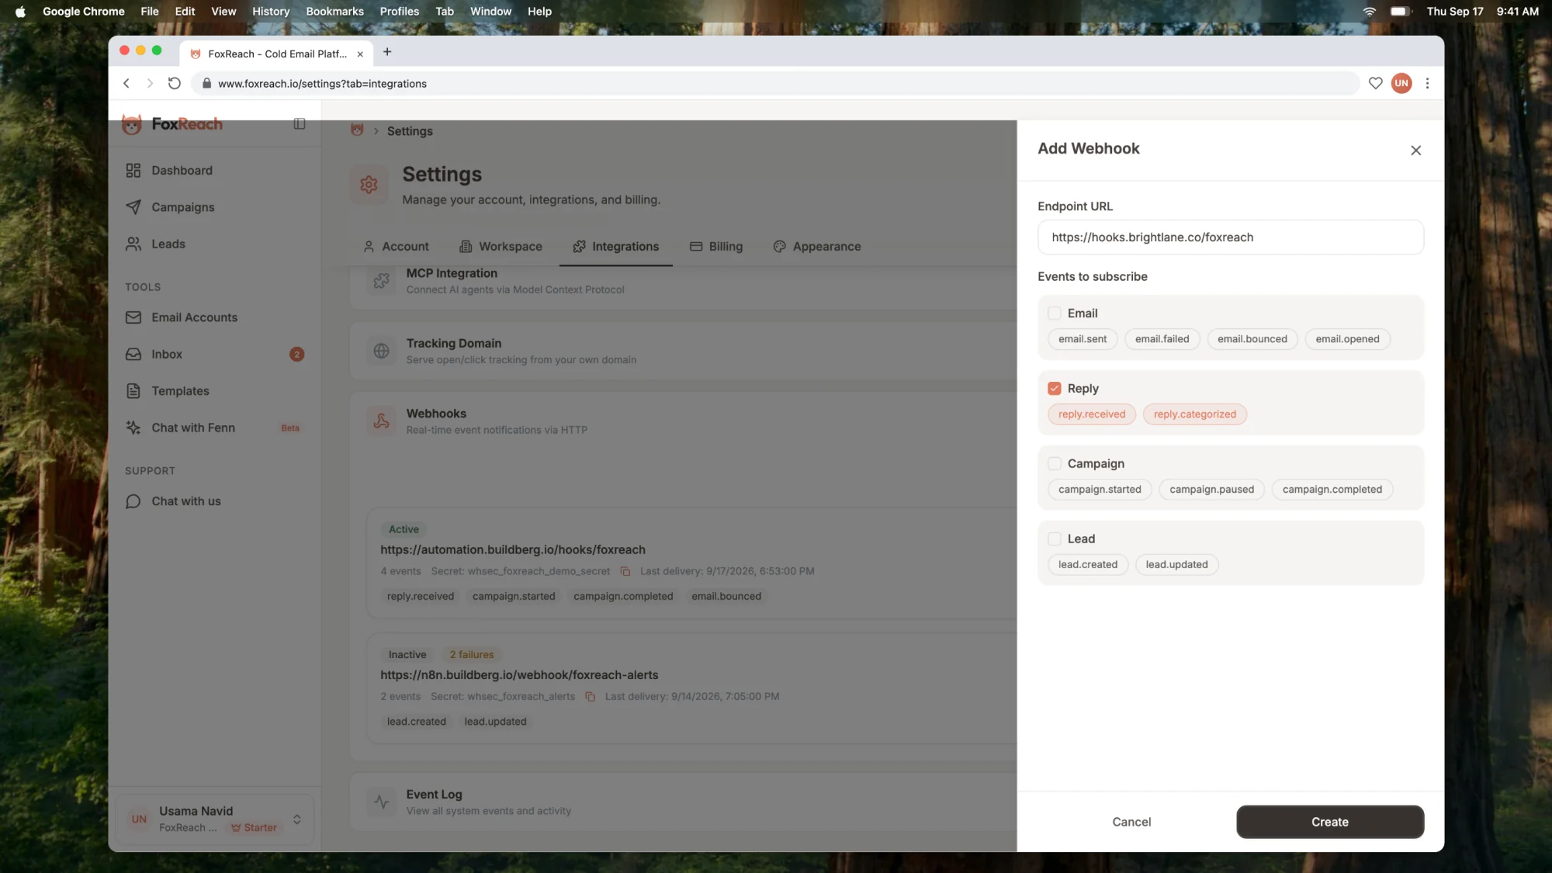Click the Settings gear icon

[x=369, y=185]
